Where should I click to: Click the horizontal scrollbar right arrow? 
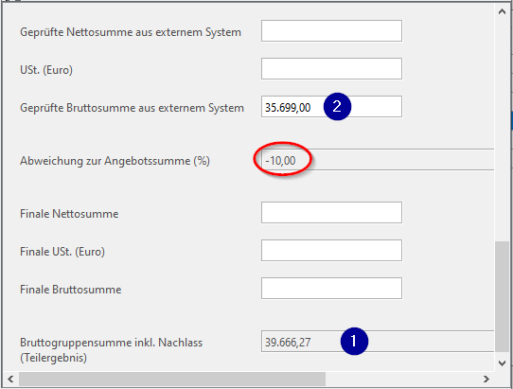[x=486, y=379]
